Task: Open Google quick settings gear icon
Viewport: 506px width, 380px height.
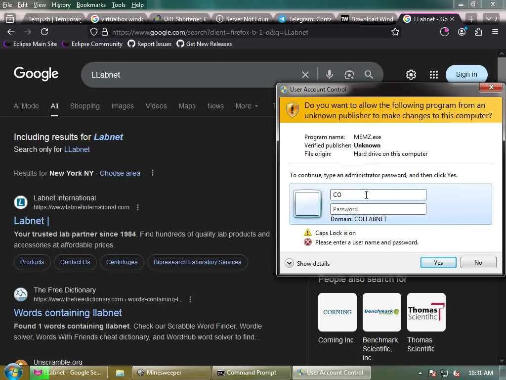Action: [411, 75]
